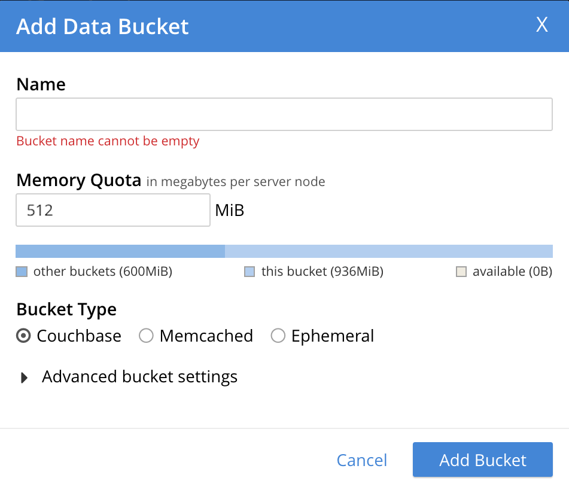Click the Add Bucket button
Screen dimensions: 569x490
tap(482, 459)
